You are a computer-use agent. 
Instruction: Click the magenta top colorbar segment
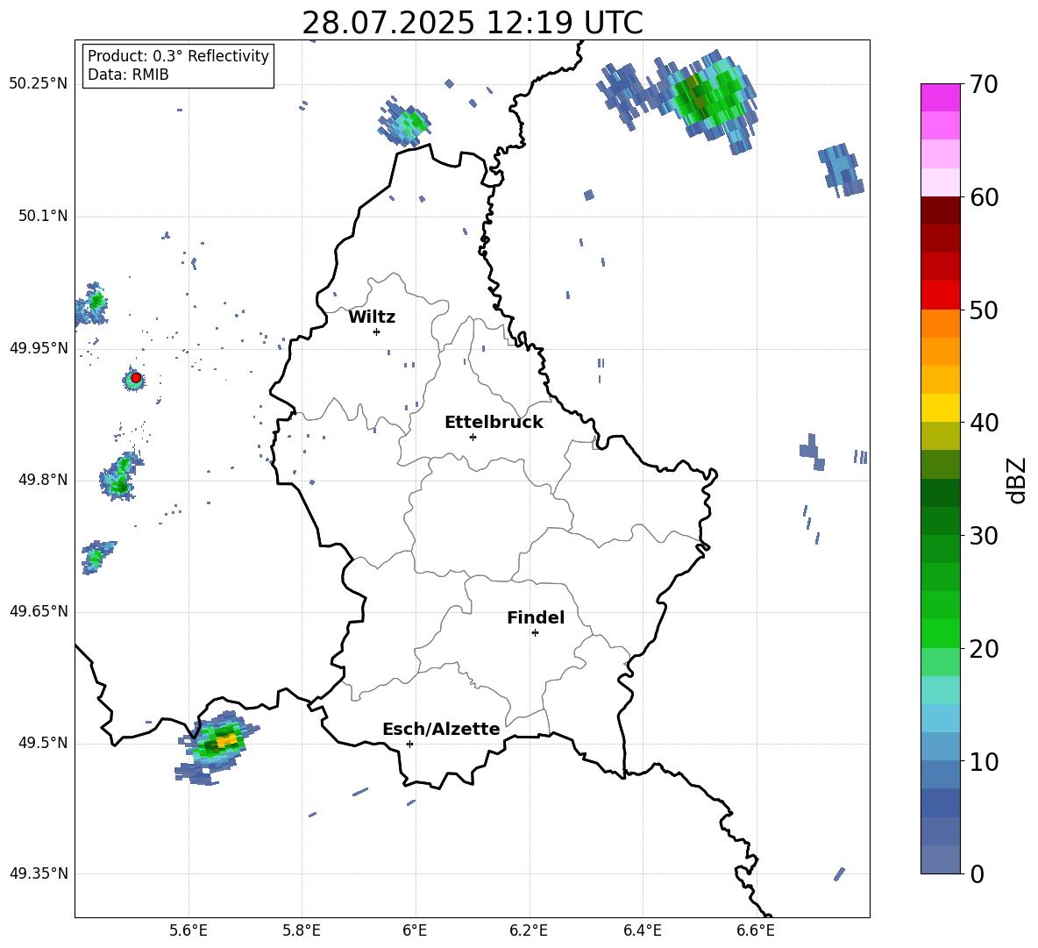941,97
